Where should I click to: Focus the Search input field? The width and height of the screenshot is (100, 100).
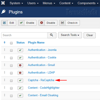point(24,35)
